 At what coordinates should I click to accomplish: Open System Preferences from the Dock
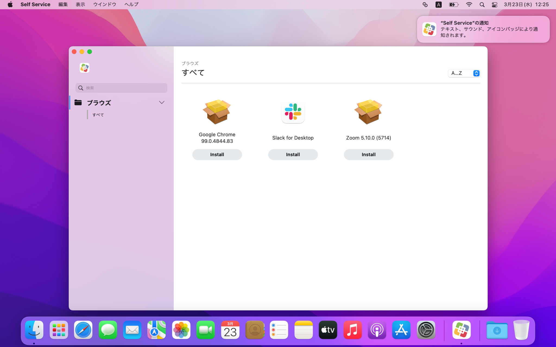tap(426, 330)
